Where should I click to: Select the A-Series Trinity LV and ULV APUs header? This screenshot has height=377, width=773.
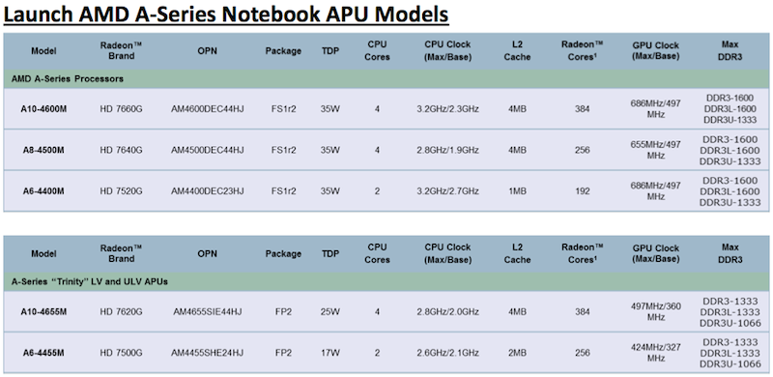[89, 281]
